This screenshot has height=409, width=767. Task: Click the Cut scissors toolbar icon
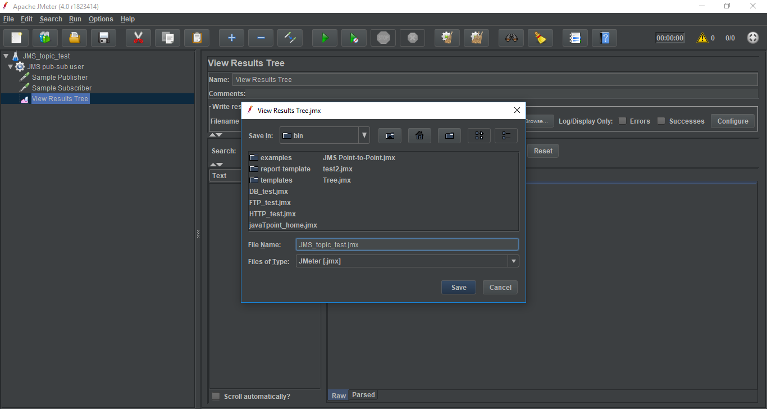point(138,38)
